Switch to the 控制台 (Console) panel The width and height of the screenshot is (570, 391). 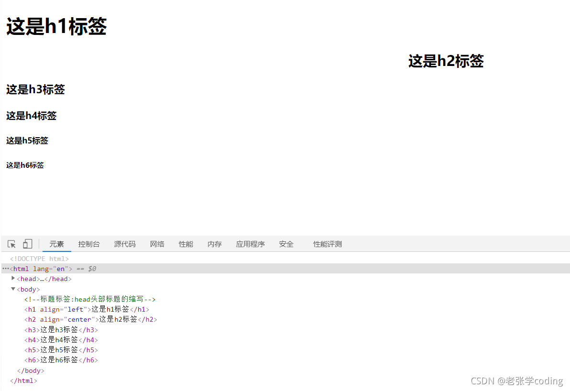point(89,244)
